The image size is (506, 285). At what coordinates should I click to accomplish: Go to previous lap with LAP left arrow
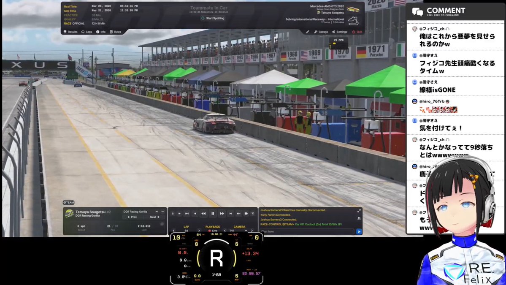(x=173, y=231)
